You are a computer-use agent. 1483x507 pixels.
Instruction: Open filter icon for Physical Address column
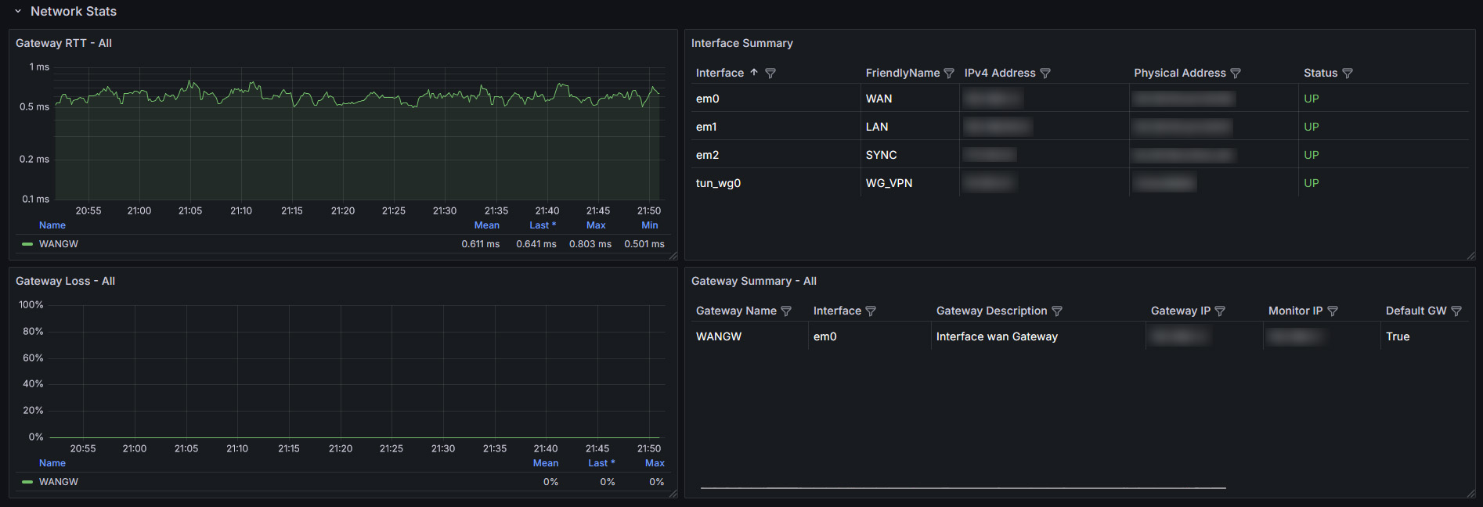click(1236, 73)
